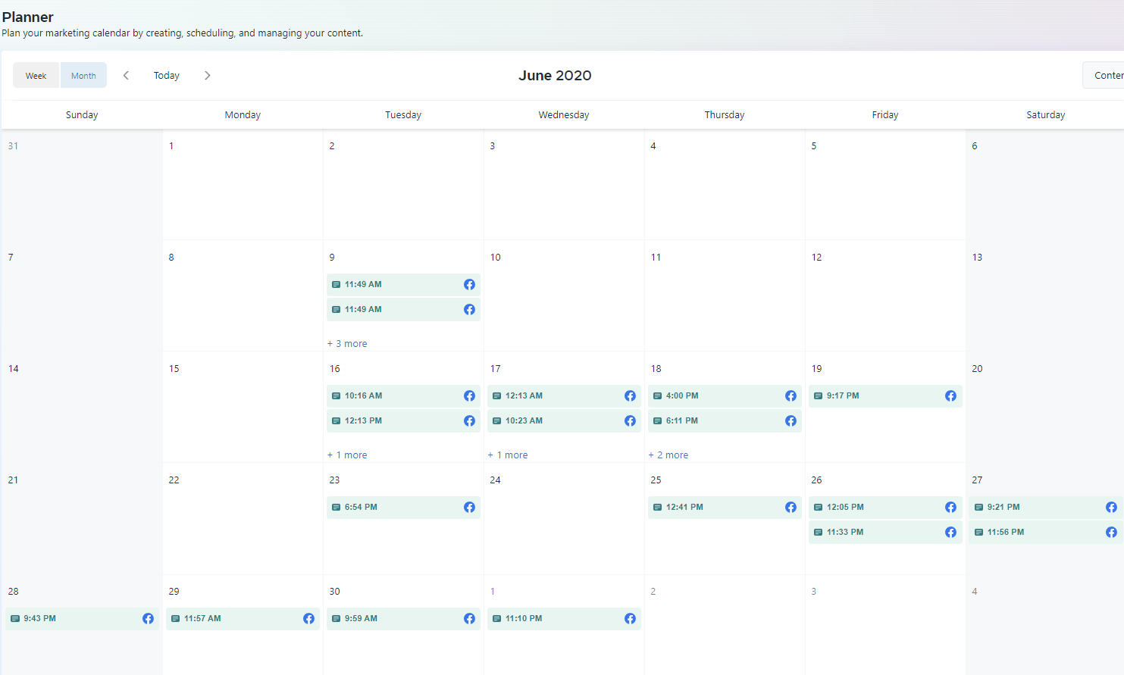1124x675 pixels.
Task: Switch to Week view
Action: pos(36,76)
